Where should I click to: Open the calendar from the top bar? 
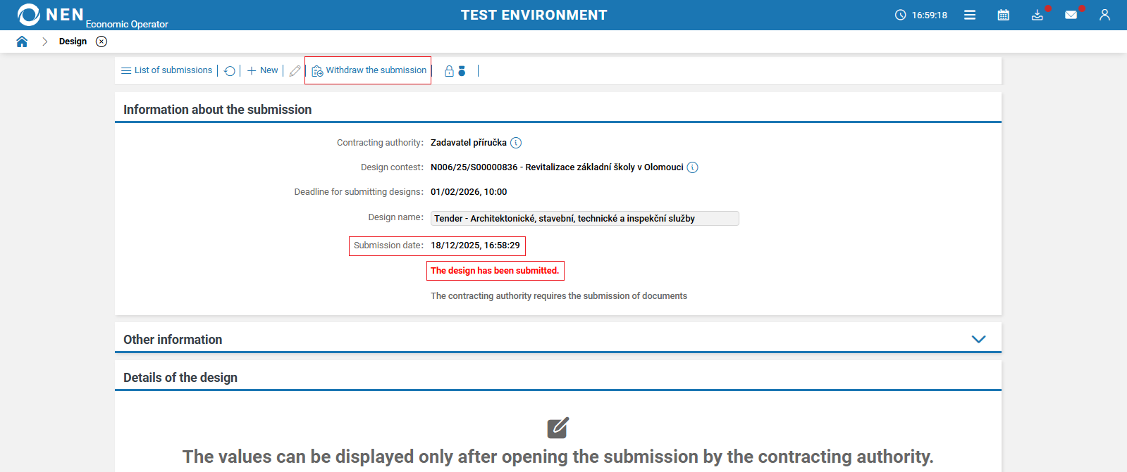(x=1004, y=14)
